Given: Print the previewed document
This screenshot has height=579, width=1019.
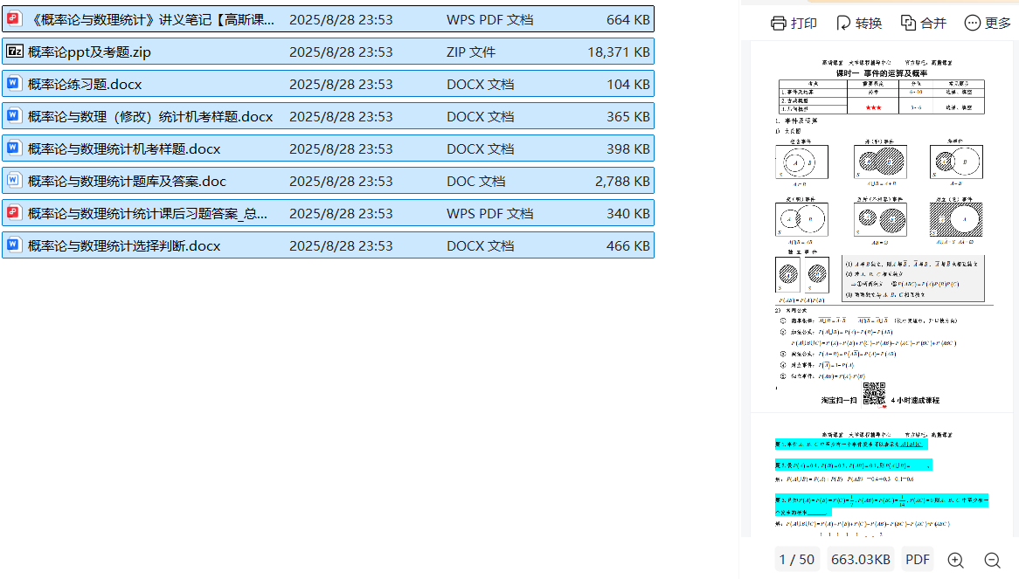Looking at the screenshot, I should click(794, 24).
